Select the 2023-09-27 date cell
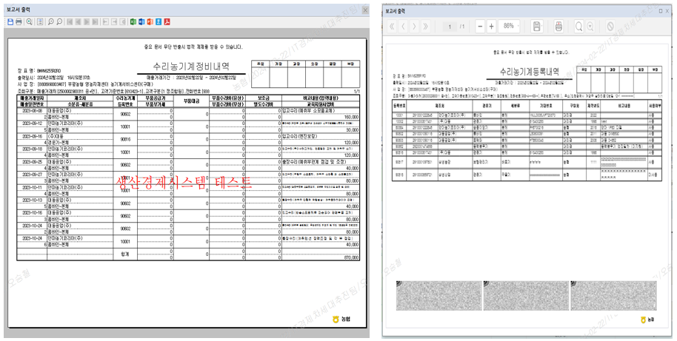 [x=32, y=174]
